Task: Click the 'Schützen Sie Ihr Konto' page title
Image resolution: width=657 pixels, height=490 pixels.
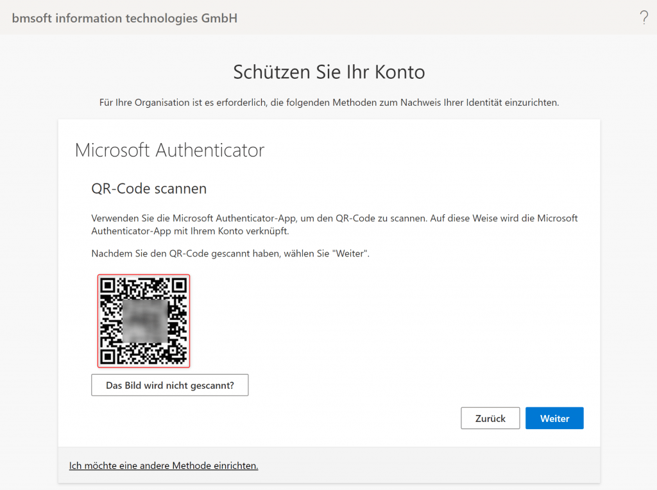Action: point(328,72)
